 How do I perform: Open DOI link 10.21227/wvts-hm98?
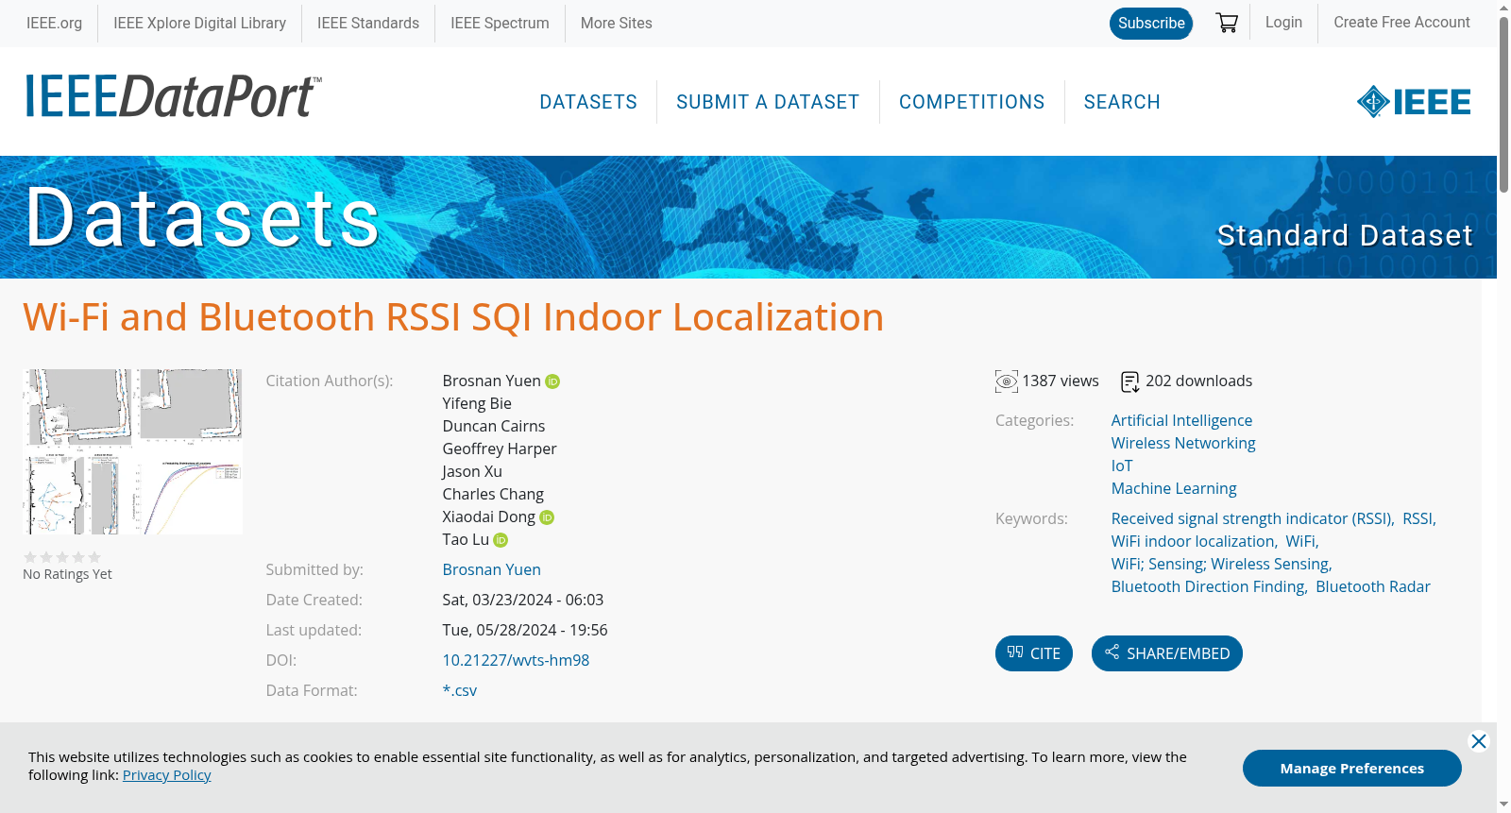coord(516,661)
